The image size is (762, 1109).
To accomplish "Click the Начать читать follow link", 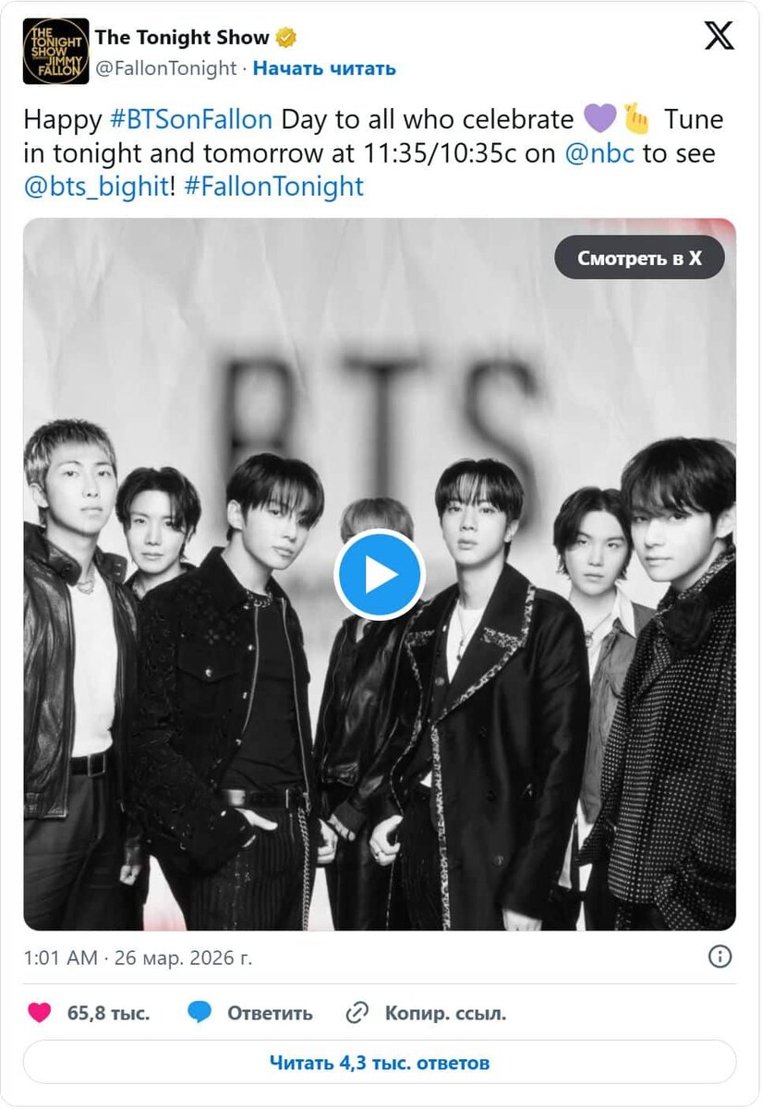I will [x=324, y=67].
